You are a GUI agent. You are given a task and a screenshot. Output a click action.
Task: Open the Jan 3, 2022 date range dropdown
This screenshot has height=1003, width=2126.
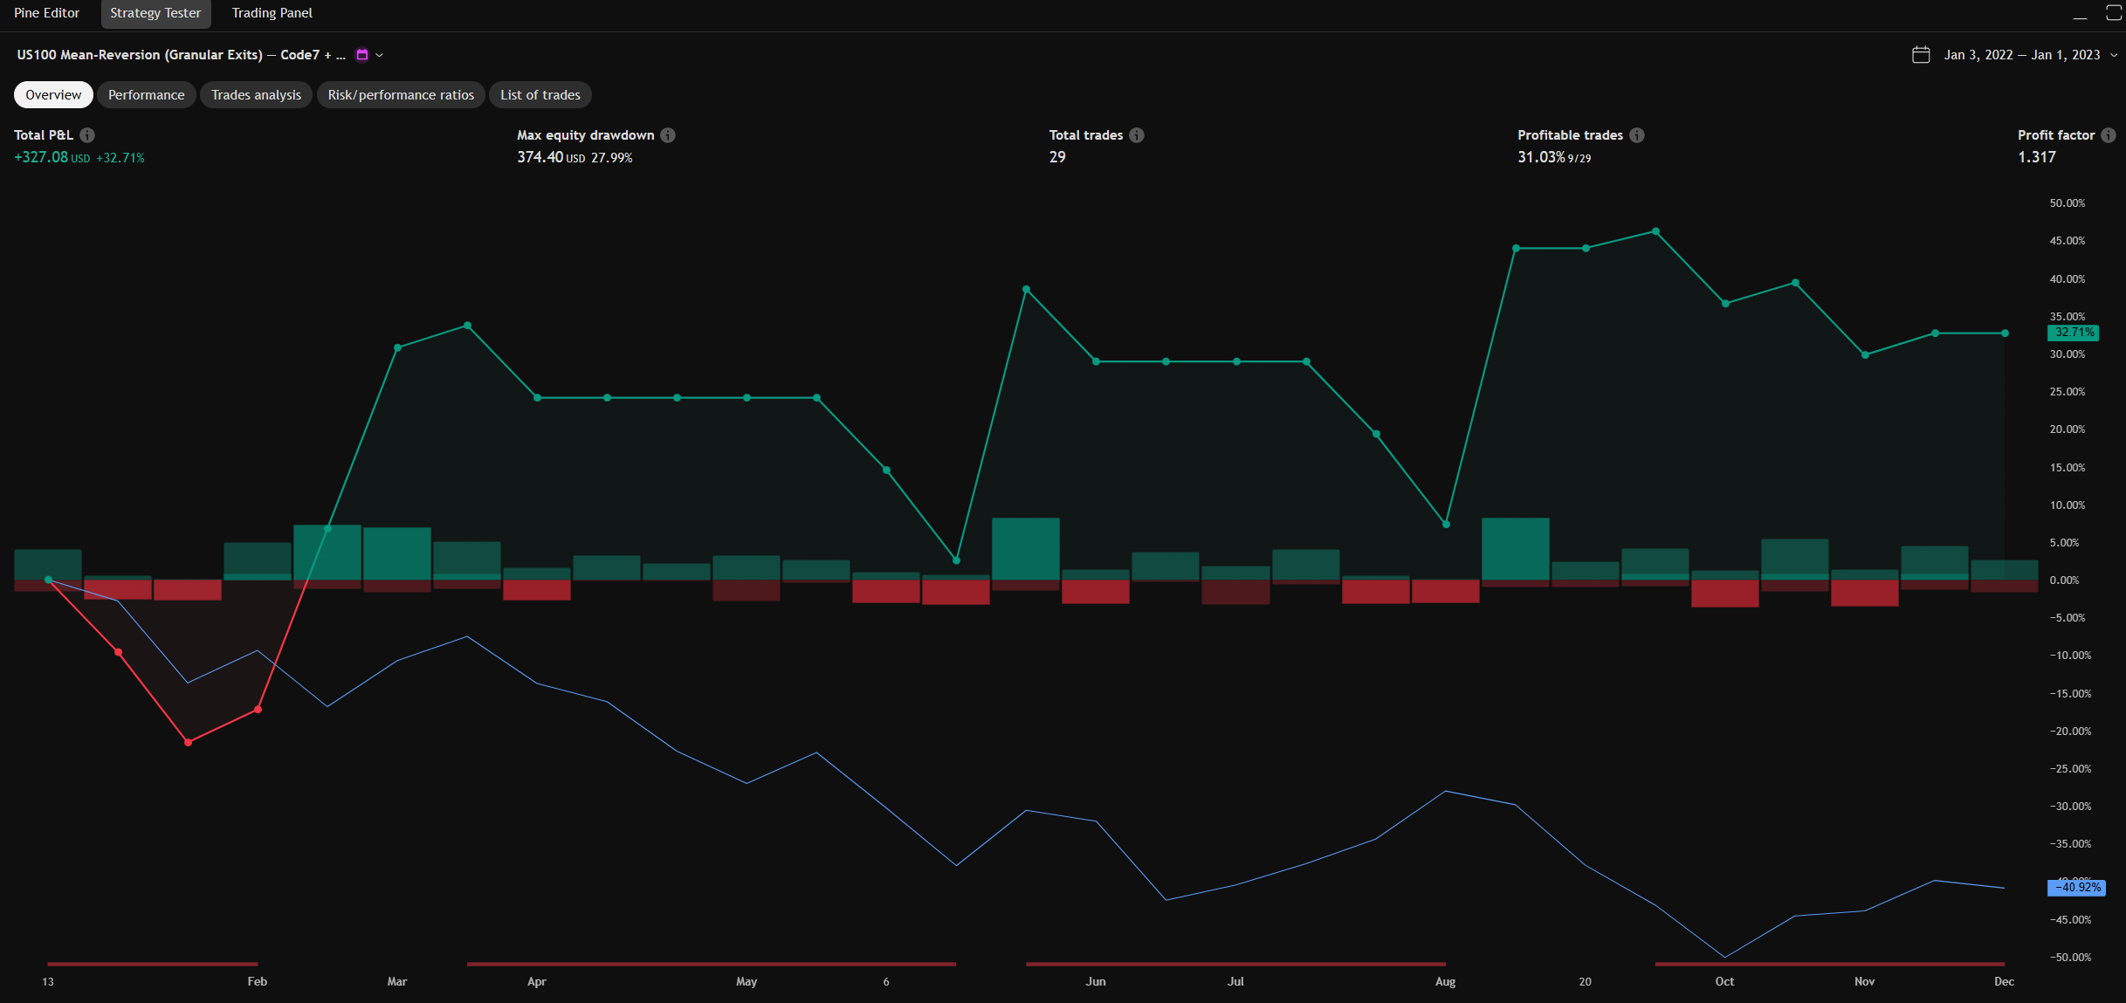2022,55
